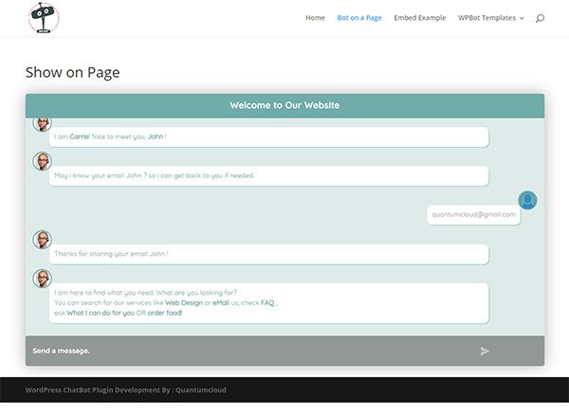Select the Bot on a Page menu item

pyautogui.click(x=359, y=18)
